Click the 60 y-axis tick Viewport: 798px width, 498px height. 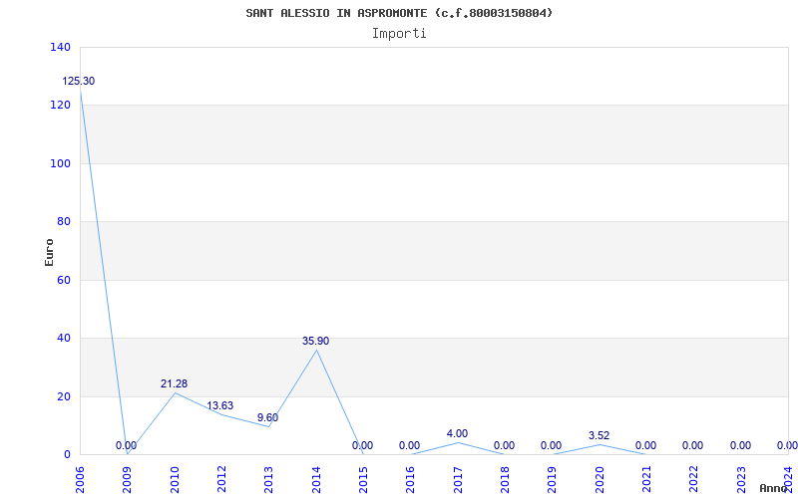tap(63, 280)
